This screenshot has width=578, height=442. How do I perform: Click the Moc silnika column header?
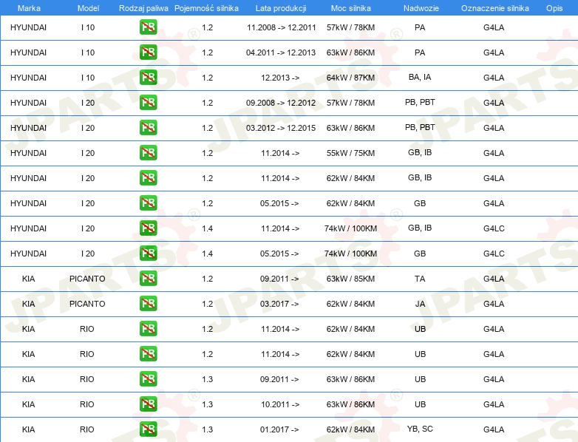tap(350, 8)
